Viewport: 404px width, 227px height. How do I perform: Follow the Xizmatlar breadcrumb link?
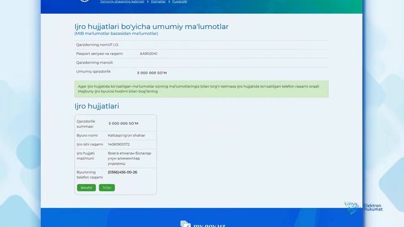(158, 1)
